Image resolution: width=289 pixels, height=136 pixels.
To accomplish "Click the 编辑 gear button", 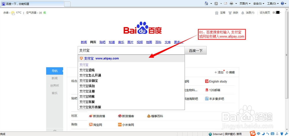I will 230,72.
